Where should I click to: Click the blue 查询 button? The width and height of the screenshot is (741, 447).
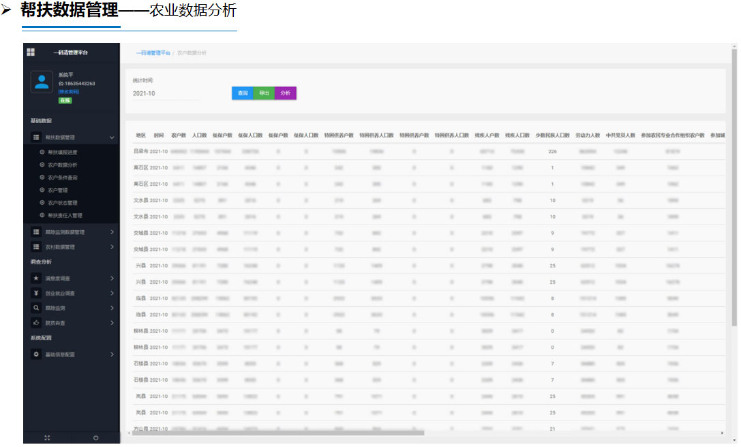(243, 93)
